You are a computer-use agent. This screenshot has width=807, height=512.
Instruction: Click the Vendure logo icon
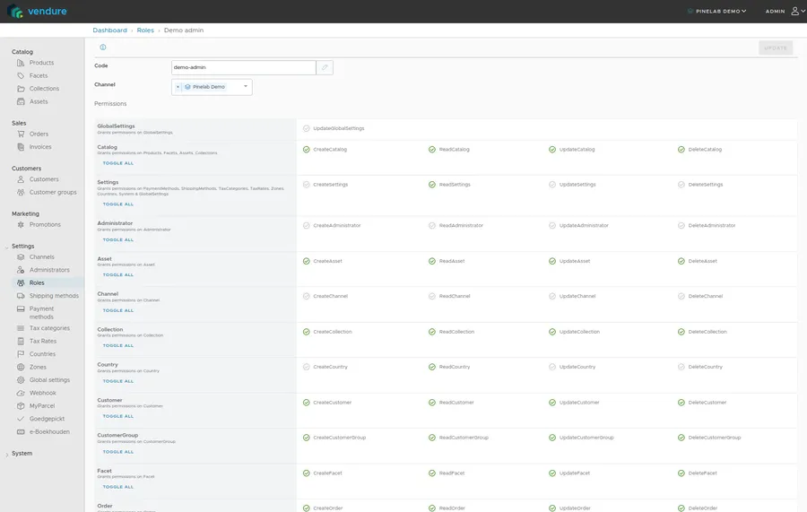16,12
